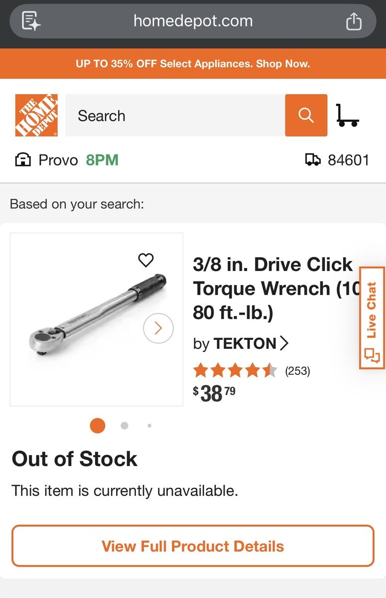Tap the delivery truck icon
Viewport: 386px width, 598px height.
pos(313,160)
